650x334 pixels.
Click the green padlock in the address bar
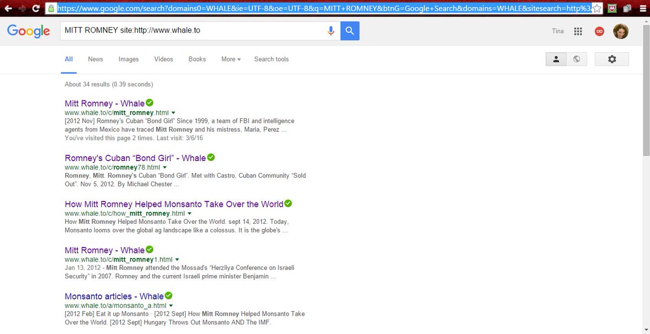coord(50,9)
